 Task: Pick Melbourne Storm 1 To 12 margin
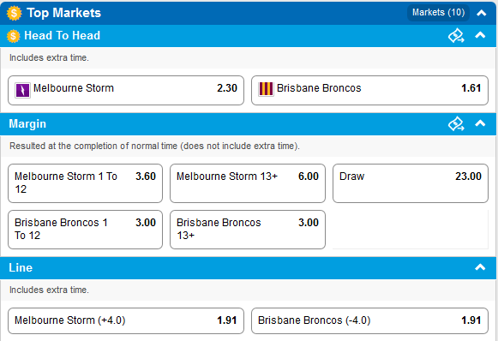point(85,183)
